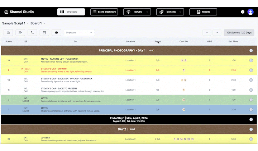Click scene number 9 in red row
The width and height of the screenshot is (258, 151).
tap(9, 70)
